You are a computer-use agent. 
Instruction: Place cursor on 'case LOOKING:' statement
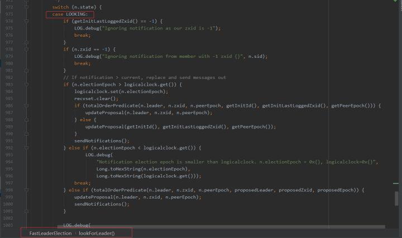tap(70, 14)
